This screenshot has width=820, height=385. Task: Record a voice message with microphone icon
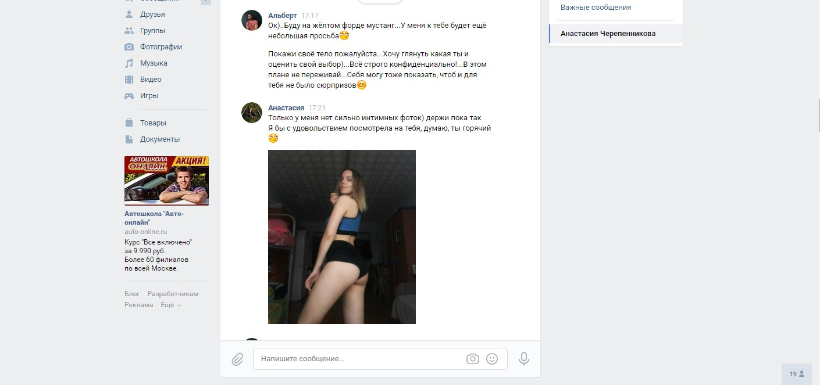pos(524,359)
